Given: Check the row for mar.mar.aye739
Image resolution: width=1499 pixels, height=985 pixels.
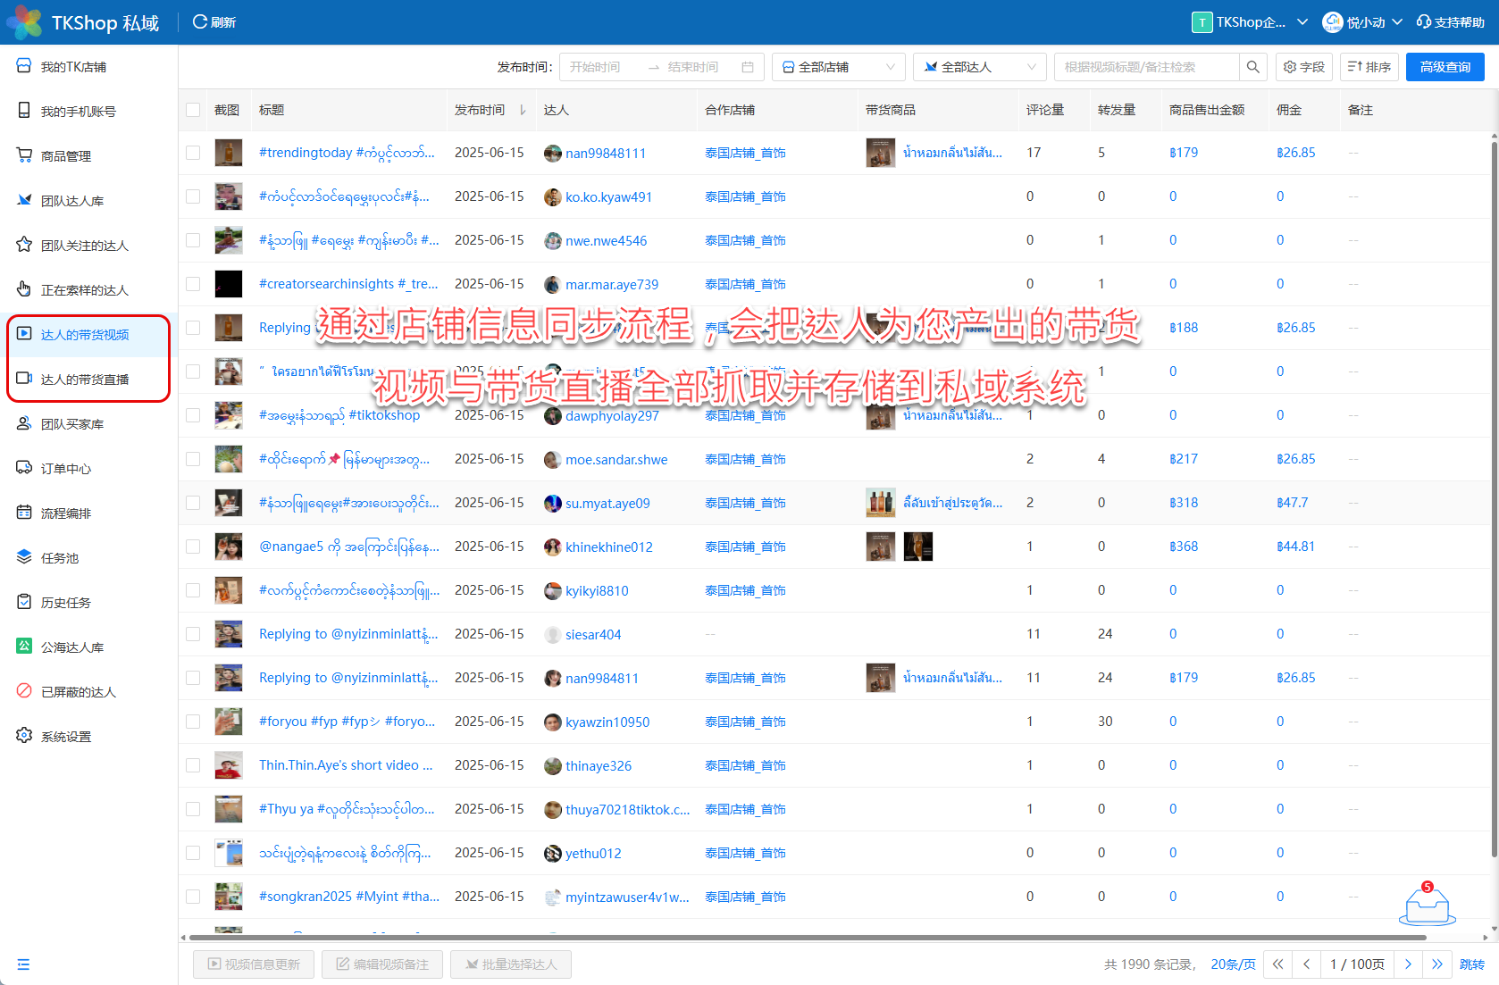Looking at the screenshot, I should 193,284.
